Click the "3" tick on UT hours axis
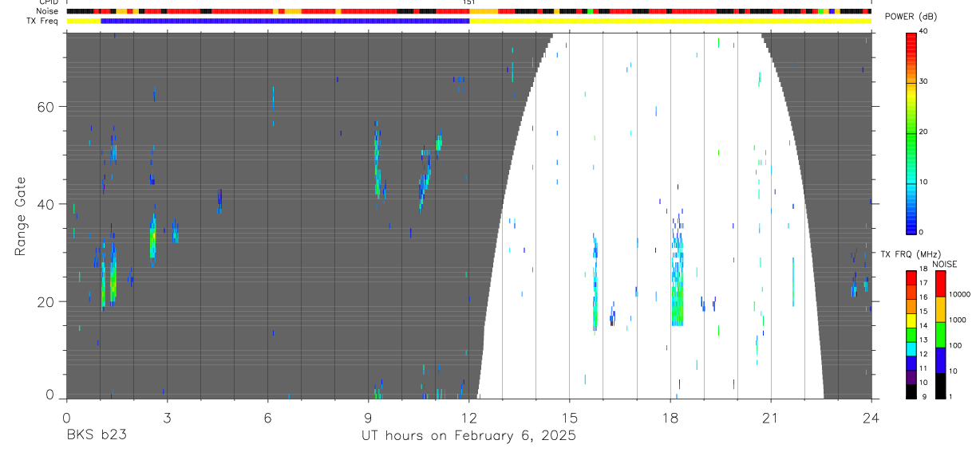This screenshot has width=980, height=452. click(x=167, y=417)
